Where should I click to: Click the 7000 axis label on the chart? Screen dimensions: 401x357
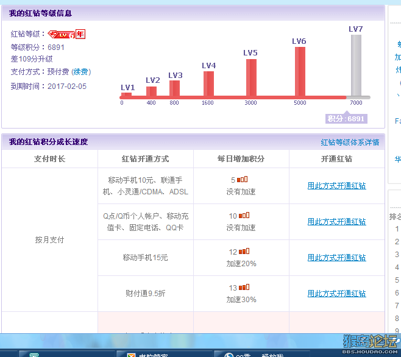(356, 102)
